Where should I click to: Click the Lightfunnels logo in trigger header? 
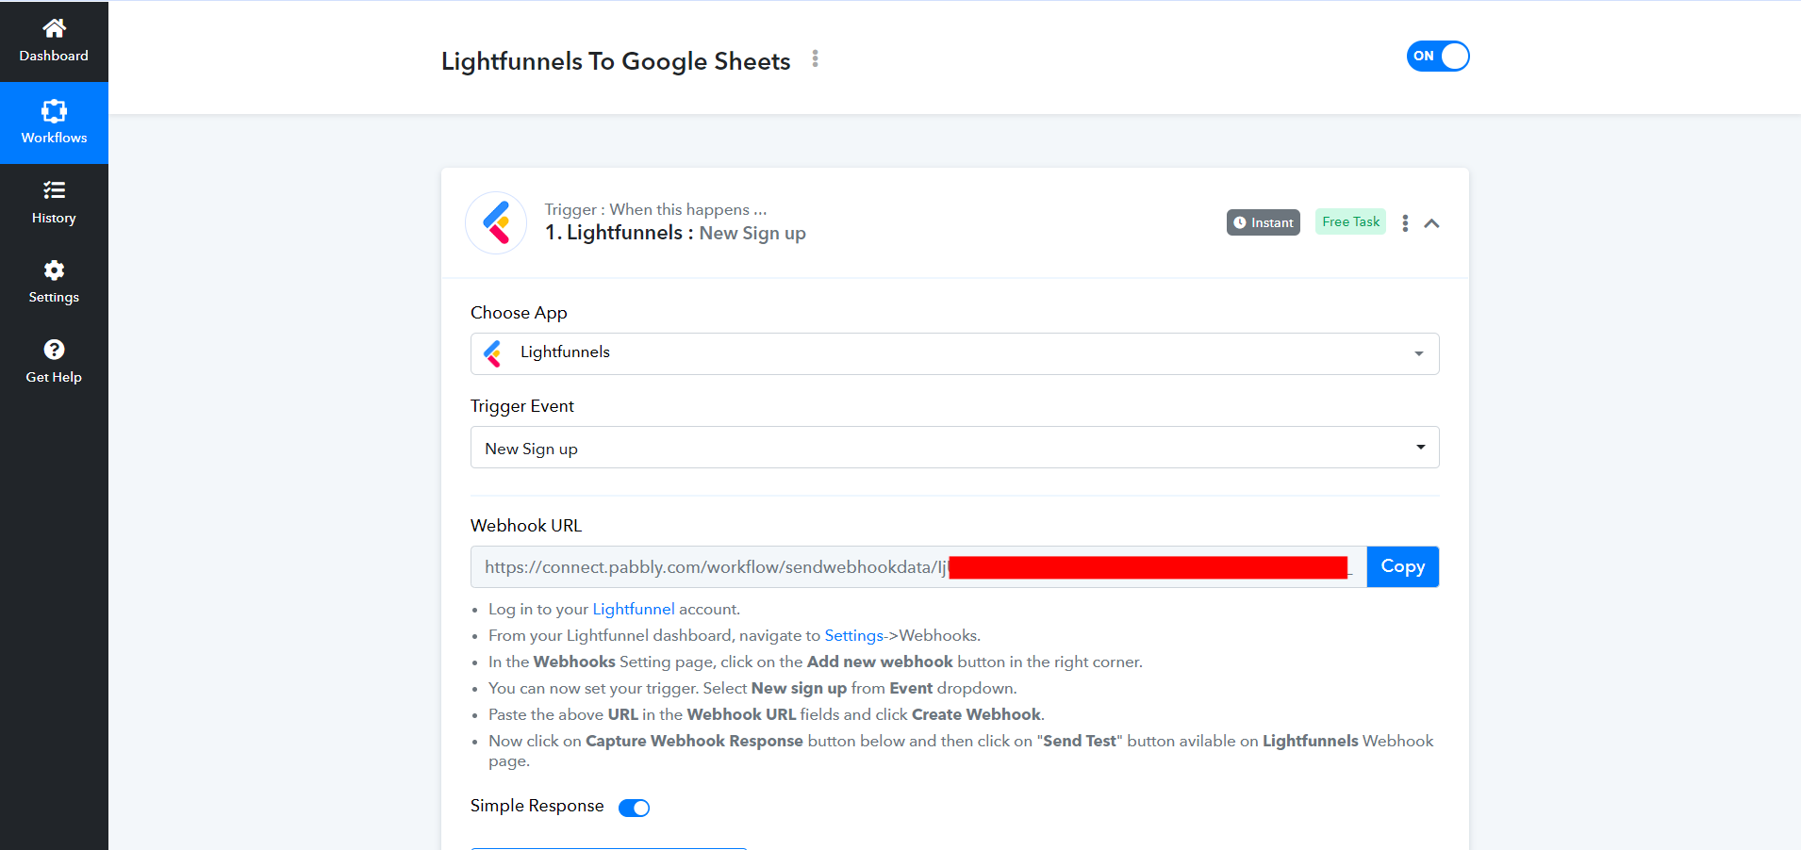click(496, 223)
